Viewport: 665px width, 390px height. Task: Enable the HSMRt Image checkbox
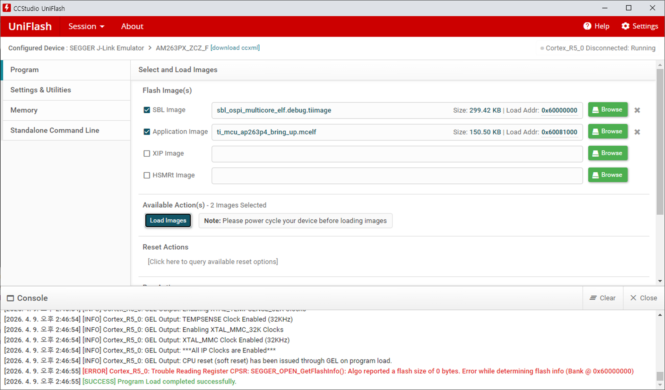pos(147,175)
